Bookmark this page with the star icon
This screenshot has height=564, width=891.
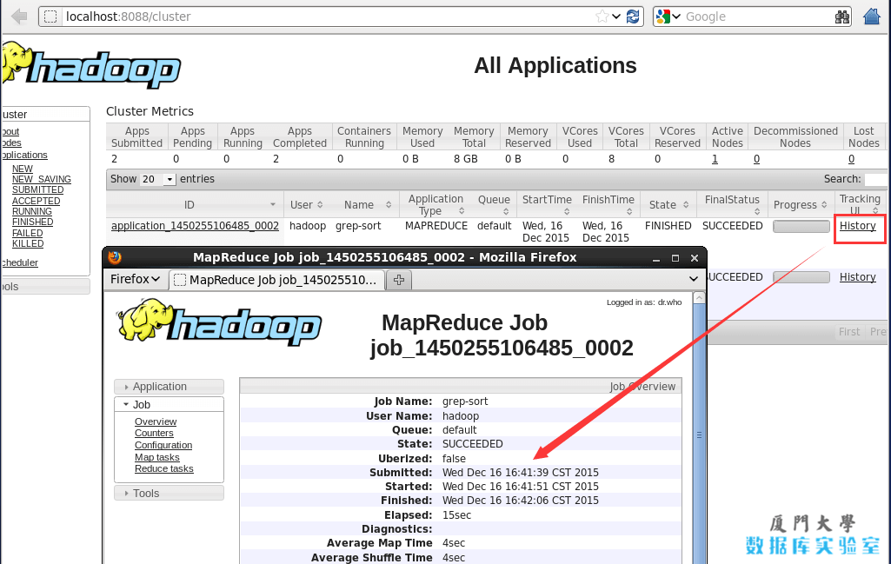(x=602, y=17)
